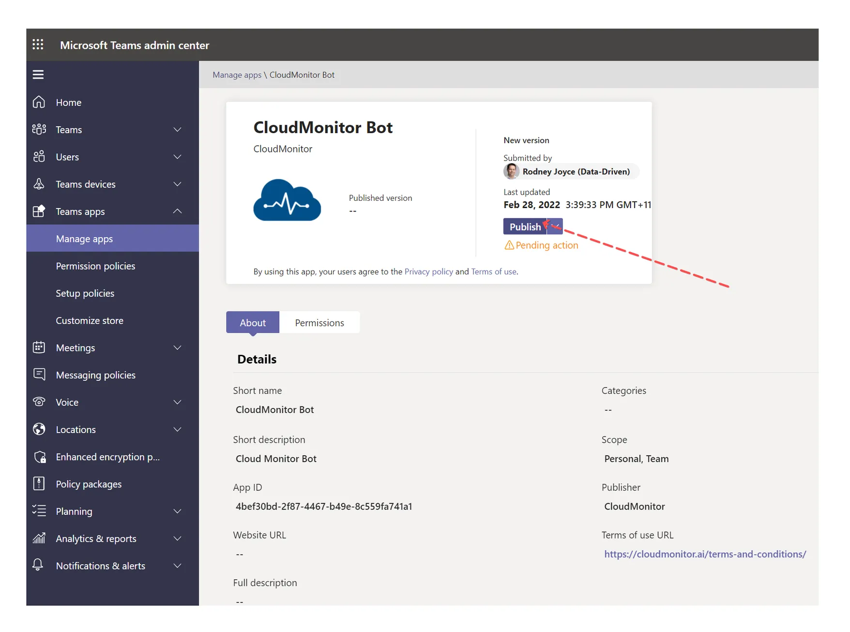The height and width of the screenshot is (632, 850).
Task: Click the Voice telephone icon
Action: [39, 402]
